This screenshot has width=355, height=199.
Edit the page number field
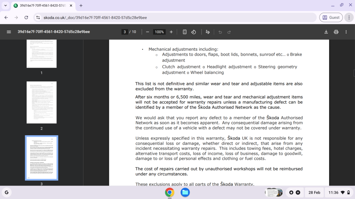pyautogui.click(x=125, y=32)
